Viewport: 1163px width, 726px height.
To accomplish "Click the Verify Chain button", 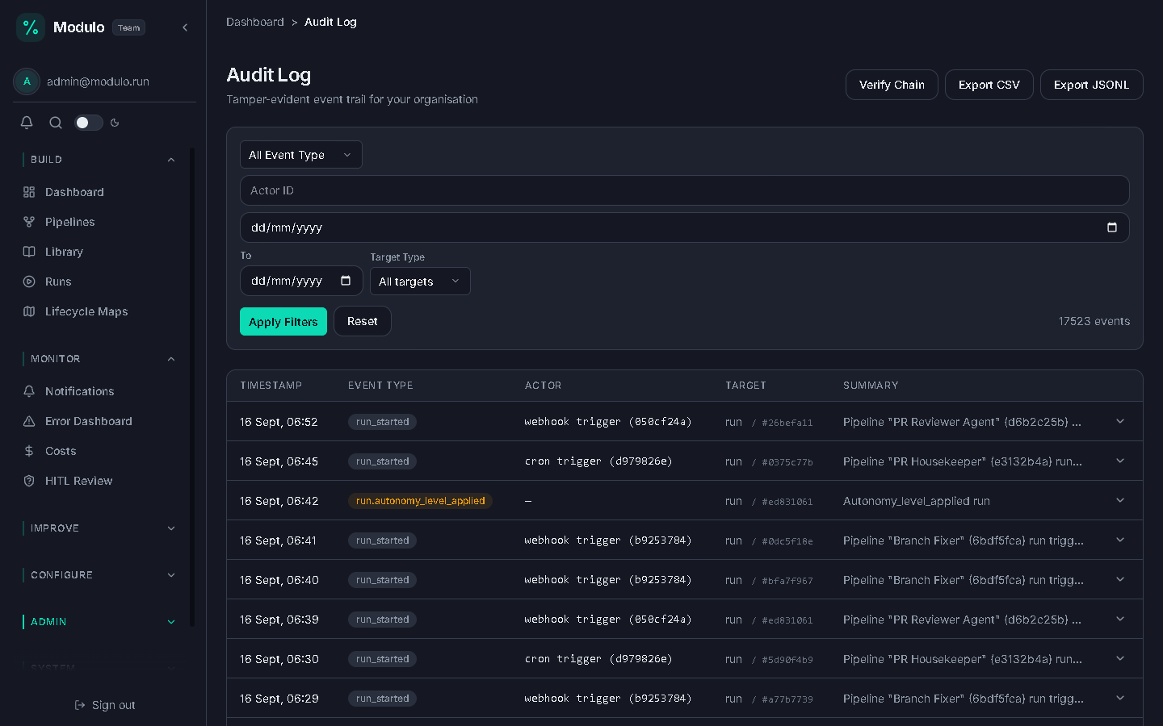I will (x=892, y=85).
